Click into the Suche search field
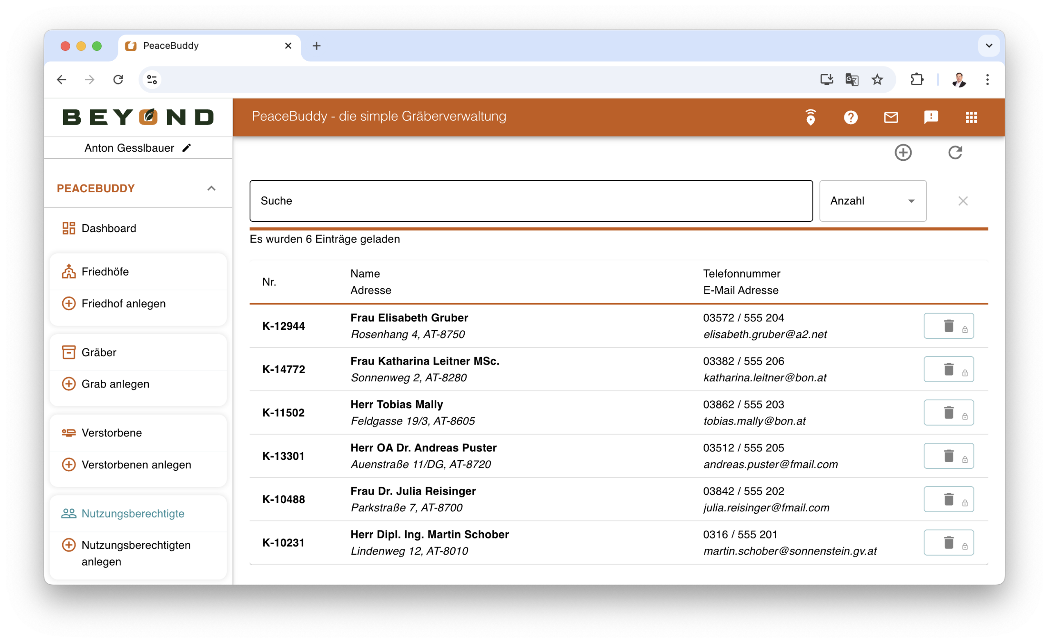The image size is (1049, 643). click(531, 201)
